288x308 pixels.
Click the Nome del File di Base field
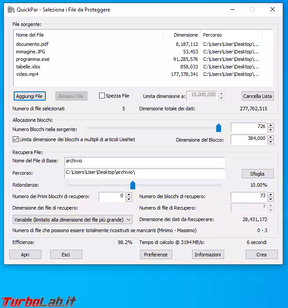coord(144,161)
